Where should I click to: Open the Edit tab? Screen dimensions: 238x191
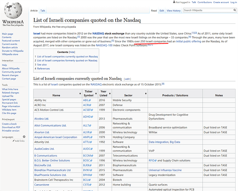(x=162, y=11)
